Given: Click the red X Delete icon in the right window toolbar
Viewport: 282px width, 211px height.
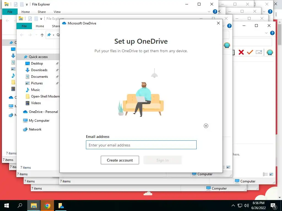Looking at the screenshot, I should coord(241,52).
